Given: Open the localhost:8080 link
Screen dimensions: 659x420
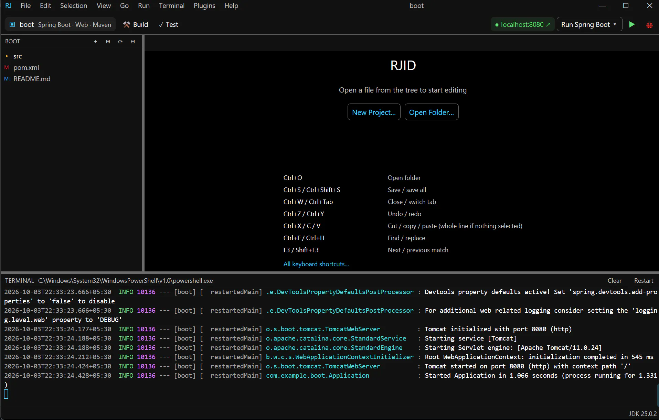Looking at the screenshot, I should tap(522, 24).
